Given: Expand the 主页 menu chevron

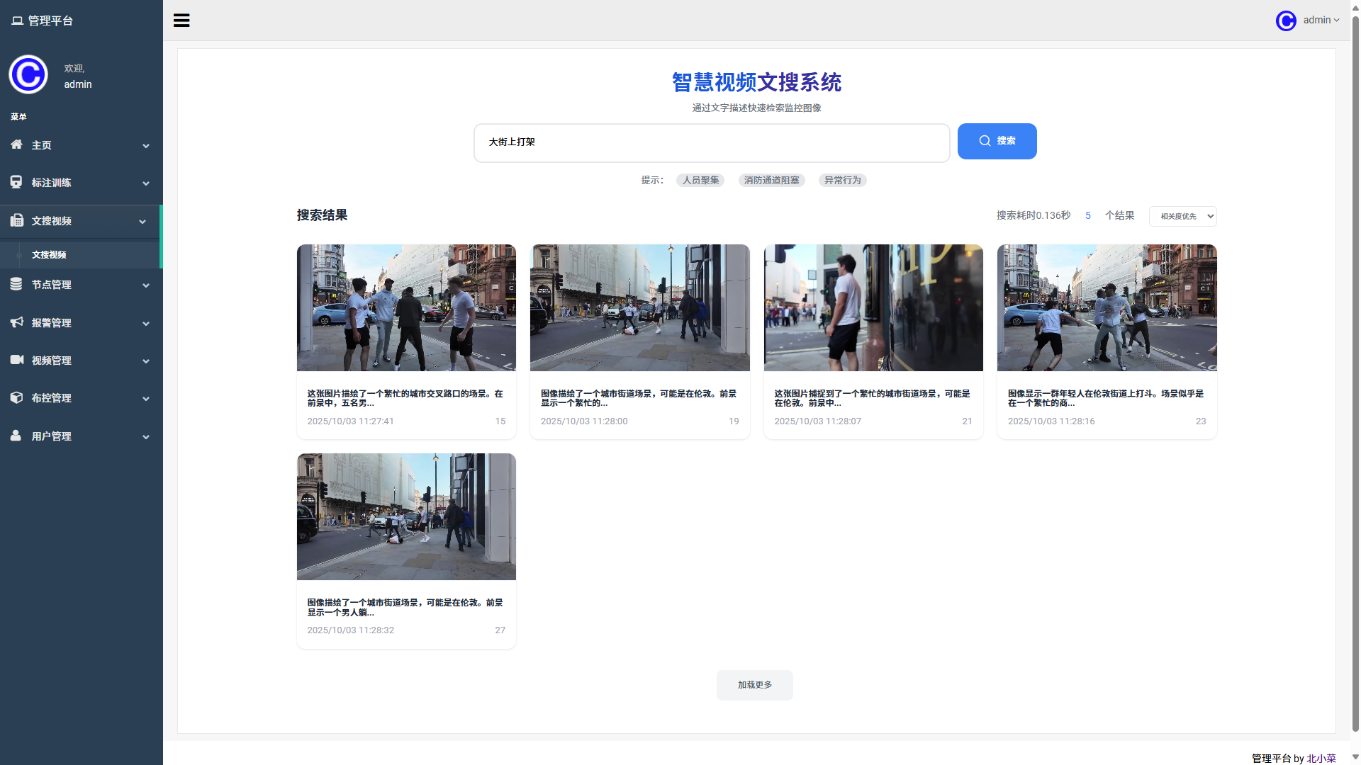Looking at the screenshot, I should click(x=146, y=146).
